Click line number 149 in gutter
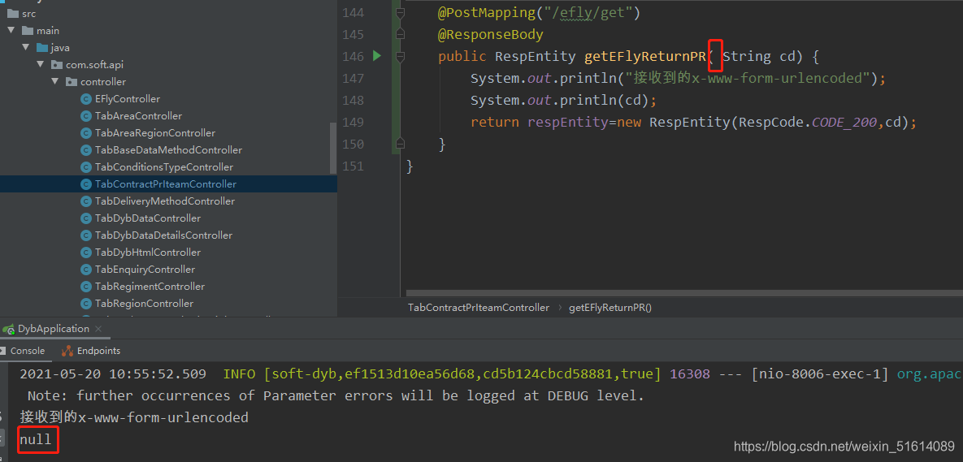 pyautogui.click(x=354, y=123)
